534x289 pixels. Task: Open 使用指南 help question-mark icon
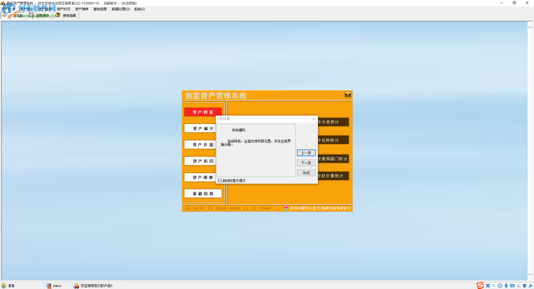[58, 15]
